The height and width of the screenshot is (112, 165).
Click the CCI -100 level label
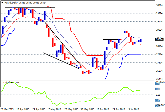coord(158,100)
